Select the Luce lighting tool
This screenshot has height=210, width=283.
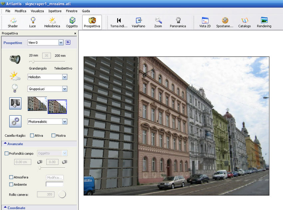[x=32, y=22]
